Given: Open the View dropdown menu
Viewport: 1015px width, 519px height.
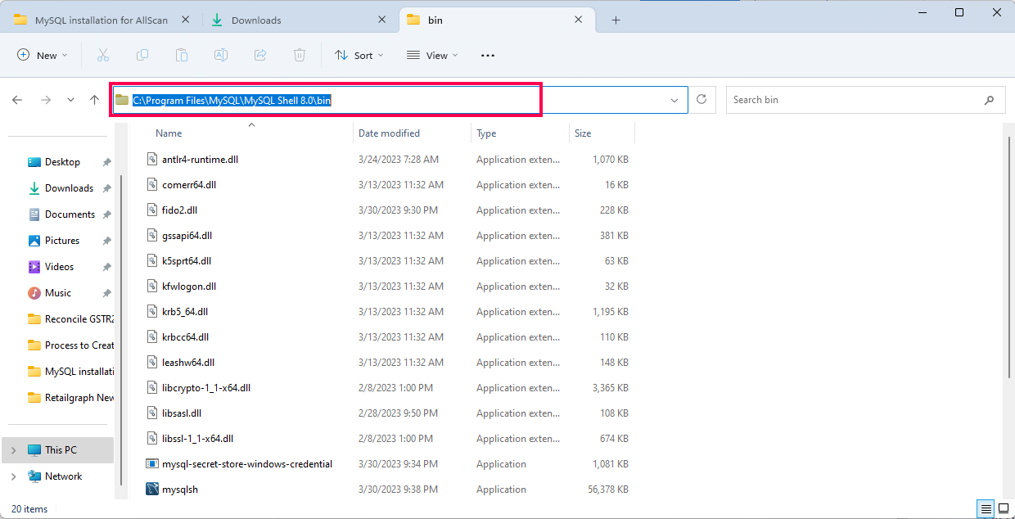Looking at the screenshot, I should pos(432,56).
